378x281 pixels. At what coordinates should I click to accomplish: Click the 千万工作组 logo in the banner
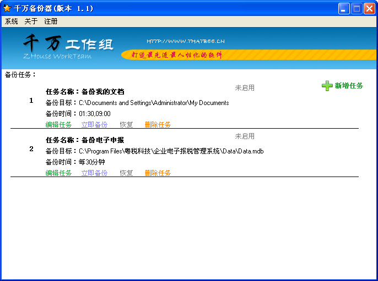(x=68, y=45)
